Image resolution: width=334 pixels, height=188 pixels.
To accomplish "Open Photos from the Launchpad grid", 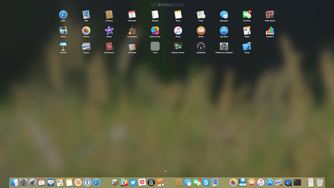I will 86,31.
